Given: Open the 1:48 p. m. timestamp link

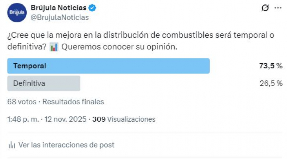Looking at the screenshot, I should tap(22, 119).
